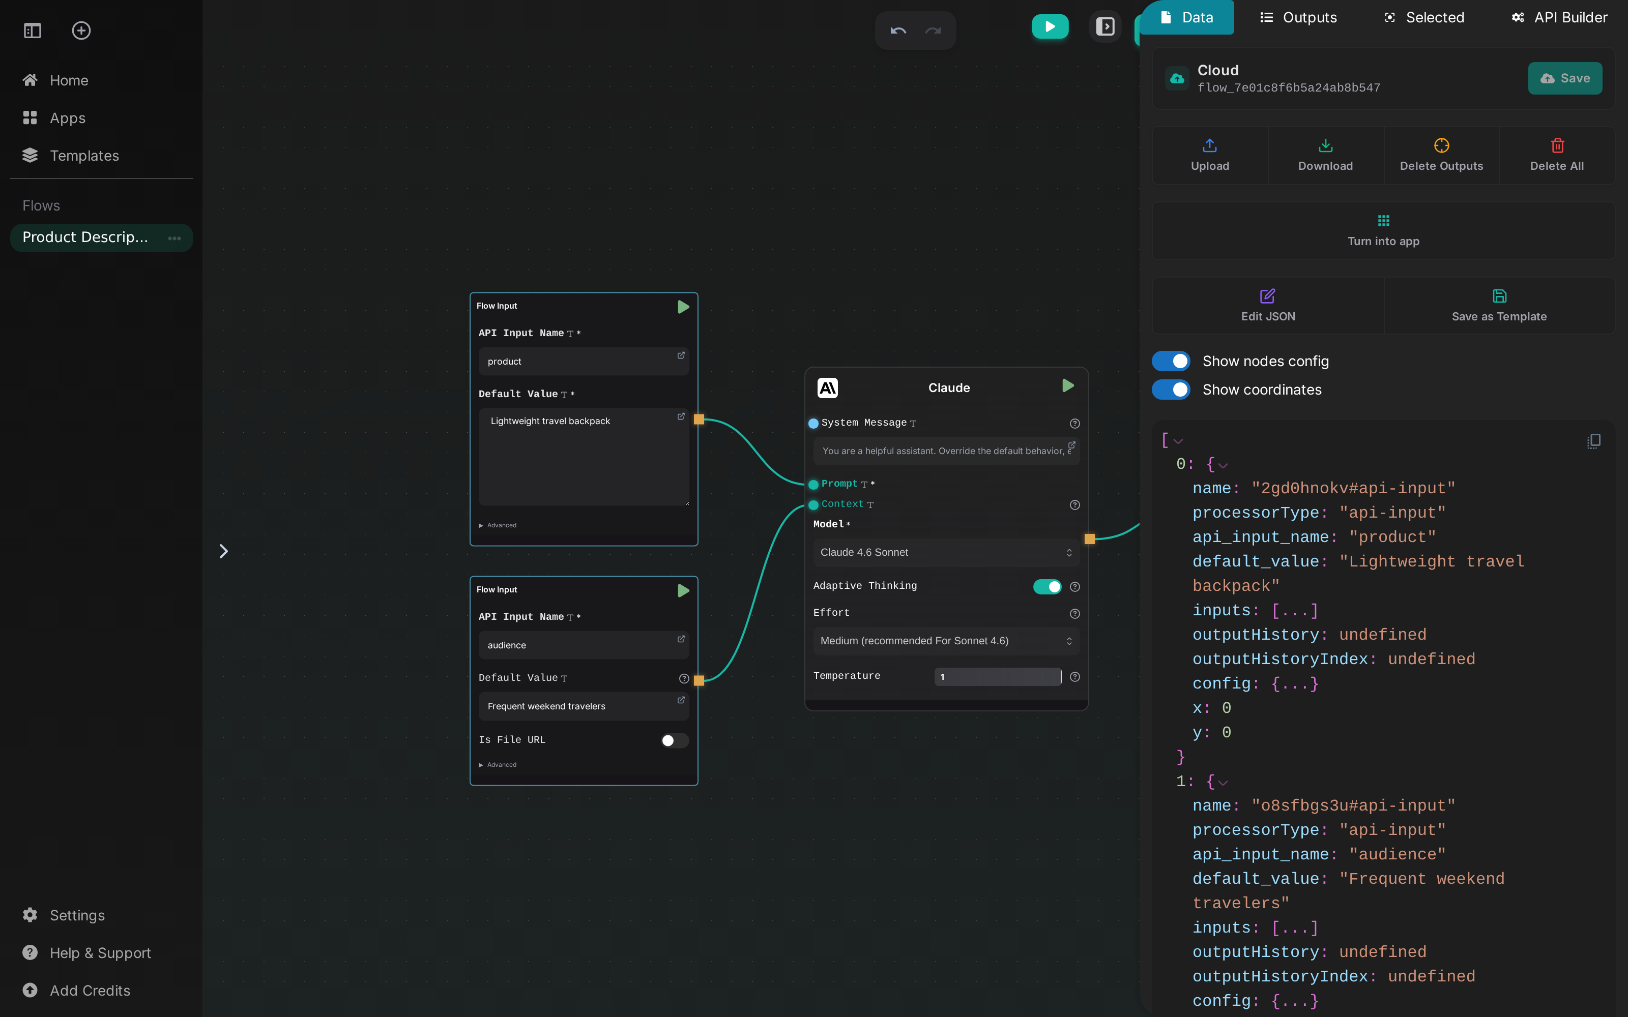Click Delete Outputs button
Image resolution: width=1628 pixels, height=1017 pixels.
(x=1441, y=156)
